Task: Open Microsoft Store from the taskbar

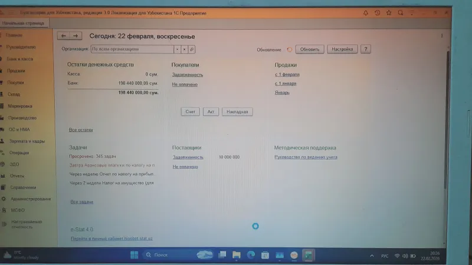Action: tap(265, 255)
